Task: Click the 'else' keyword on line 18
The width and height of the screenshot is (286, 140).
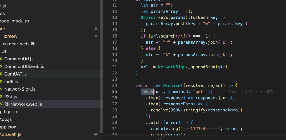Action: click(x=151, y=48)
